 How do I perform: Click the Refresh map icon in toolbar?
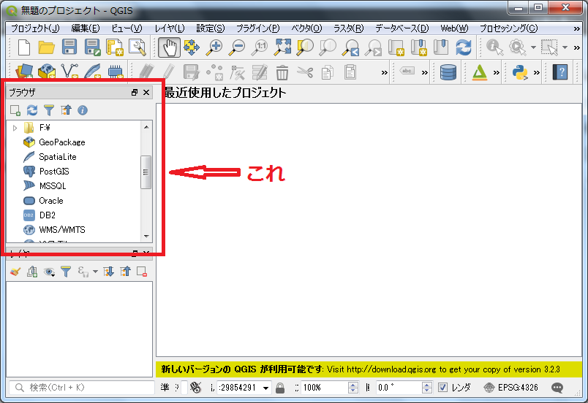[x=464, y=47]
